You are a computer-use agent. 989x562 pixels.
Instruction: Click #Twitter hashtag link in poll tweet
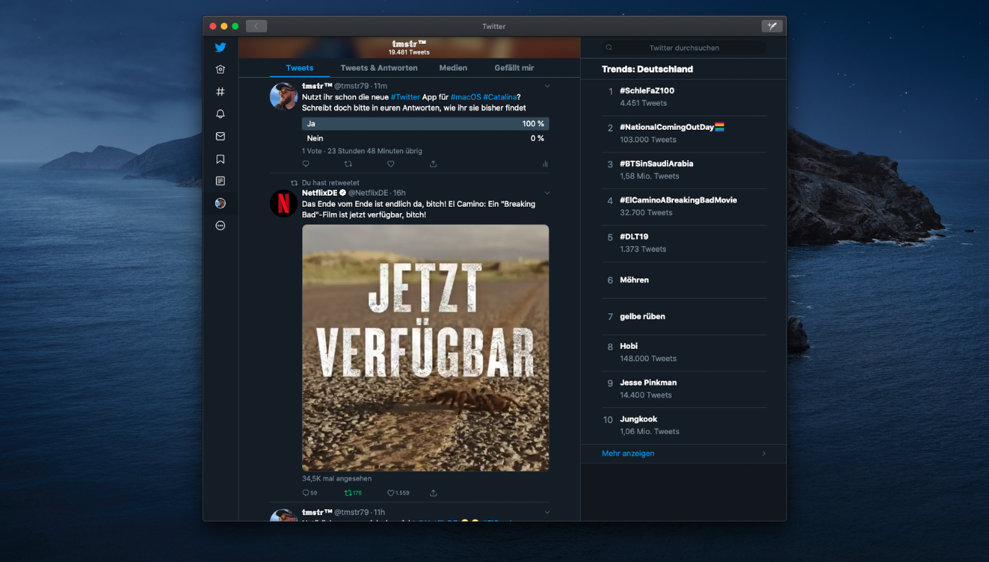pos(405,97)
